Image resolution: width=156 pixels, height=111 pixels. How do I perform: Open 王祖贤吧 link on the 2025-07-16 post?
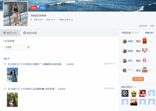[x=70, y=64]
